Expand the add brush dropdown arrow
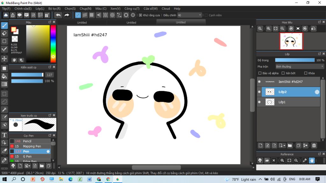 coord(30,166)
